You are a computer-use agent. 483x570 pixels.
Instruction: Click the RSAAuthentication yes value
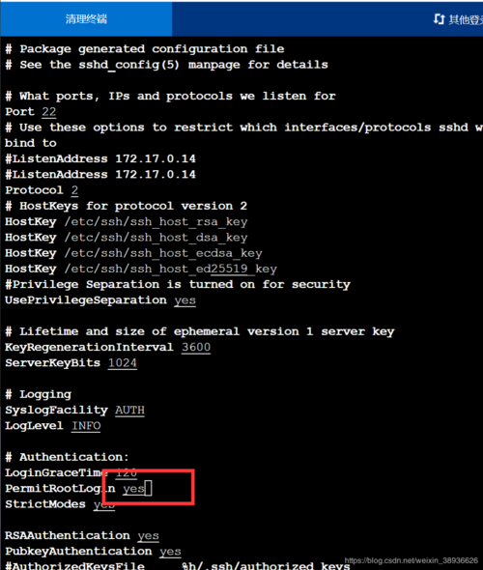point(148,536)
